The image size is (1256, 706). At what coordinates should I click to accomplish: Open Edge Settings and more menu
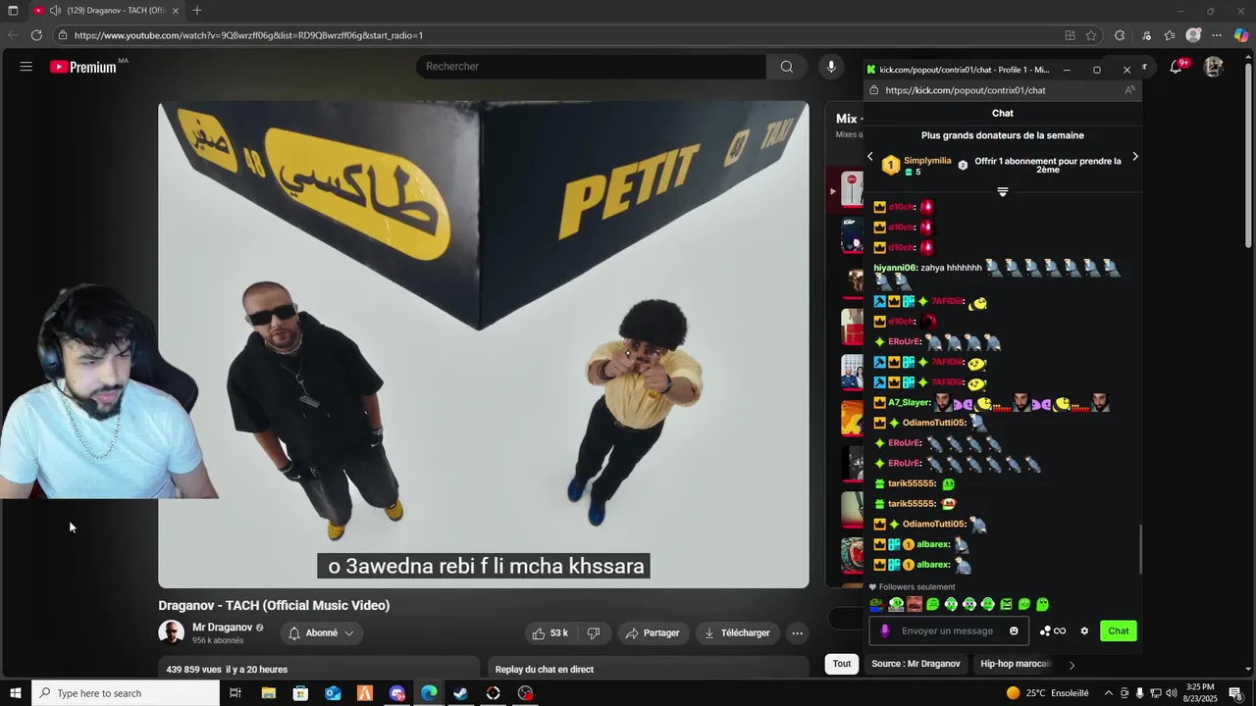(1217, 35)
